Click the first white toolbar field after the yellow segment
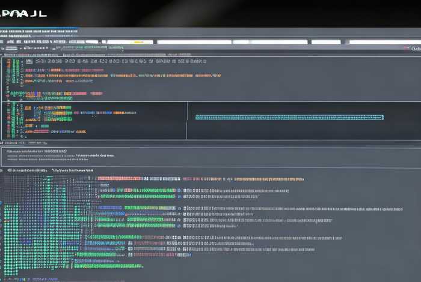This screenshot has height=282, width=421. point(194,42)
